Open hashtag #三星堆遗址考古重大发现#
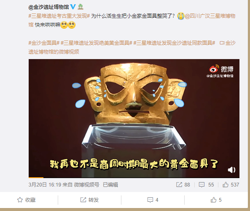 [x=59, y=16]
